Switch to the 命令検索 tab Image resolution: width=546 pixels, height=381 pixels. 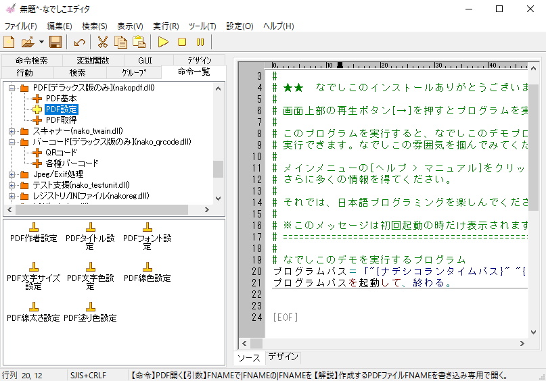click(32, 61)
